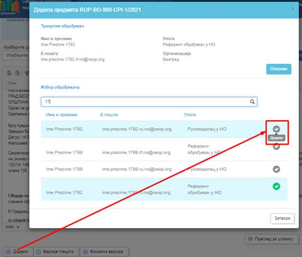
Task: Click green checkmark for current handler 1792
Action: 276,186
